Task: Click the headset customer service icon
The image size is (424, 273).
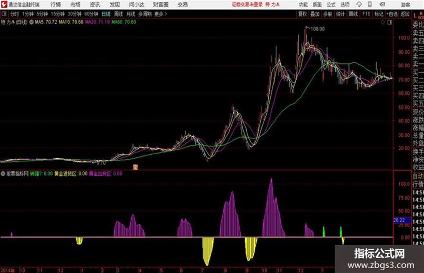Action: coord(359,4)
